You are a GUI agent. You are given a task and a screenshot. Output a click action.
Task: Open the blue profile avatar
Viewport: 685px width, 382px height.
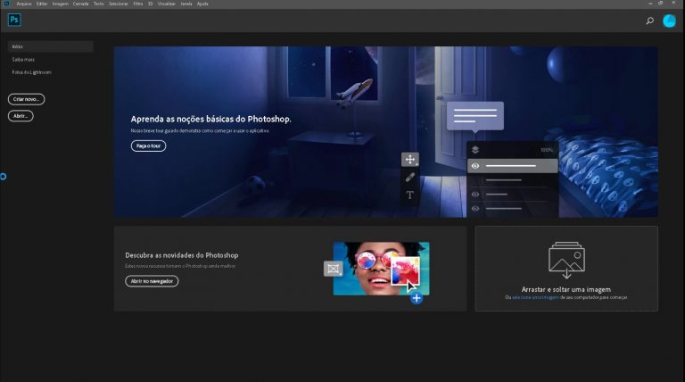coord(669,21)
